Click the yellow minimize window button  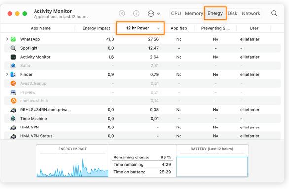tap(17, 14)
